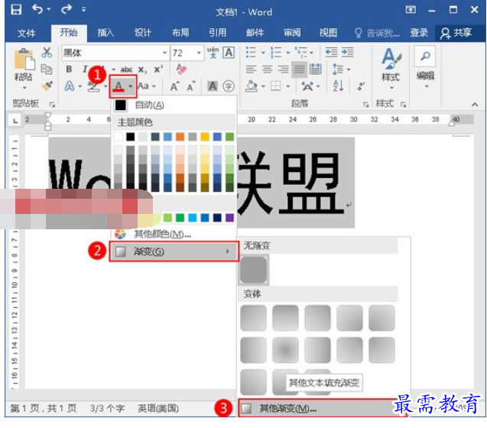487x428 pixels.
Task: Click the phonetic guide (wén) icon
Action: pos(213,53)
